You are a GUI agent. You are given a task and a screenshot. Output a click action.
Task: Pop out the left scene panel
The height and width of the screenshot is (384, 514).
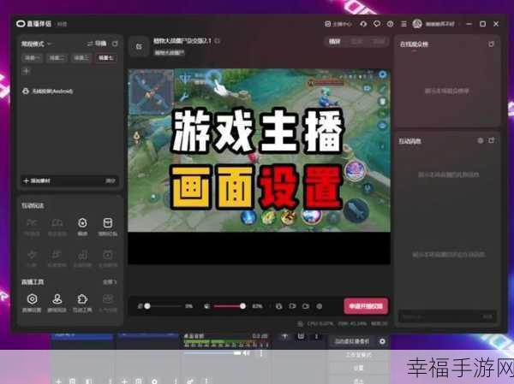[x=115, y=44]
